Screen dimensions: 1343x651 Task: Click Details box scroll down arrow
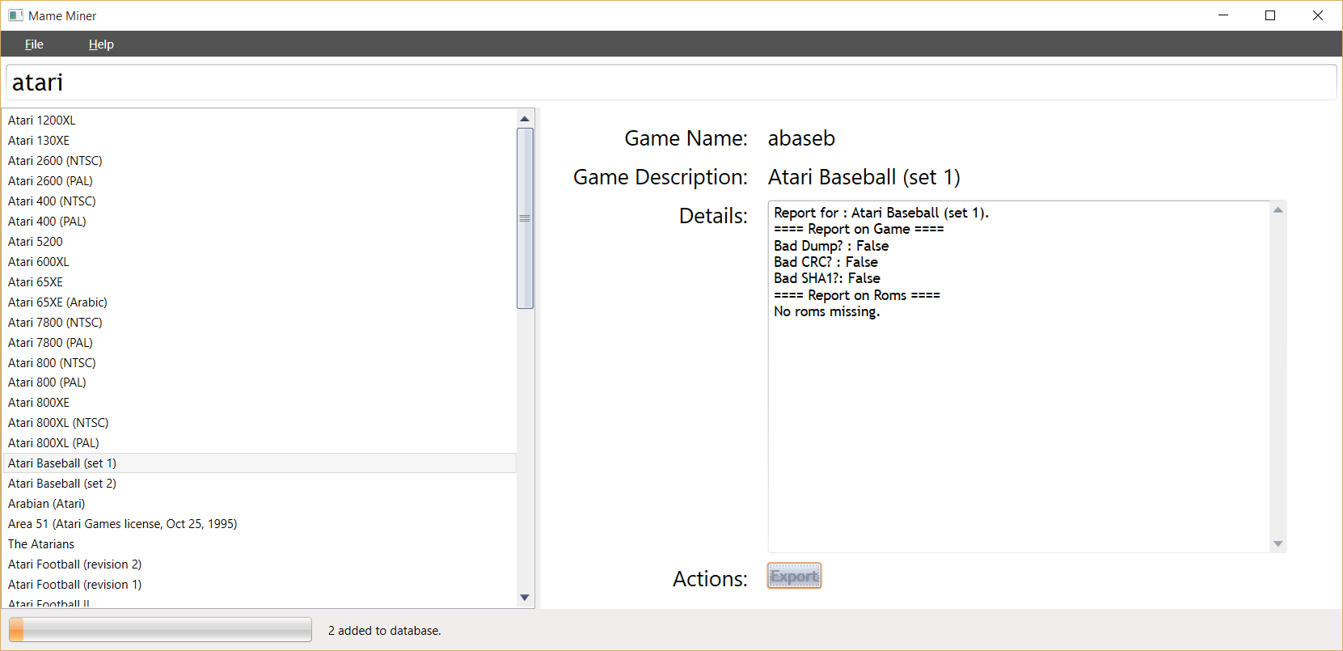(x=1278, y=543)
